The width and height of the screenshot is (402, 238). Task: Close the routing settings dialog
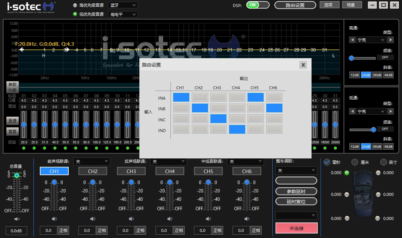pyautogui.click(x=303, y=65)
